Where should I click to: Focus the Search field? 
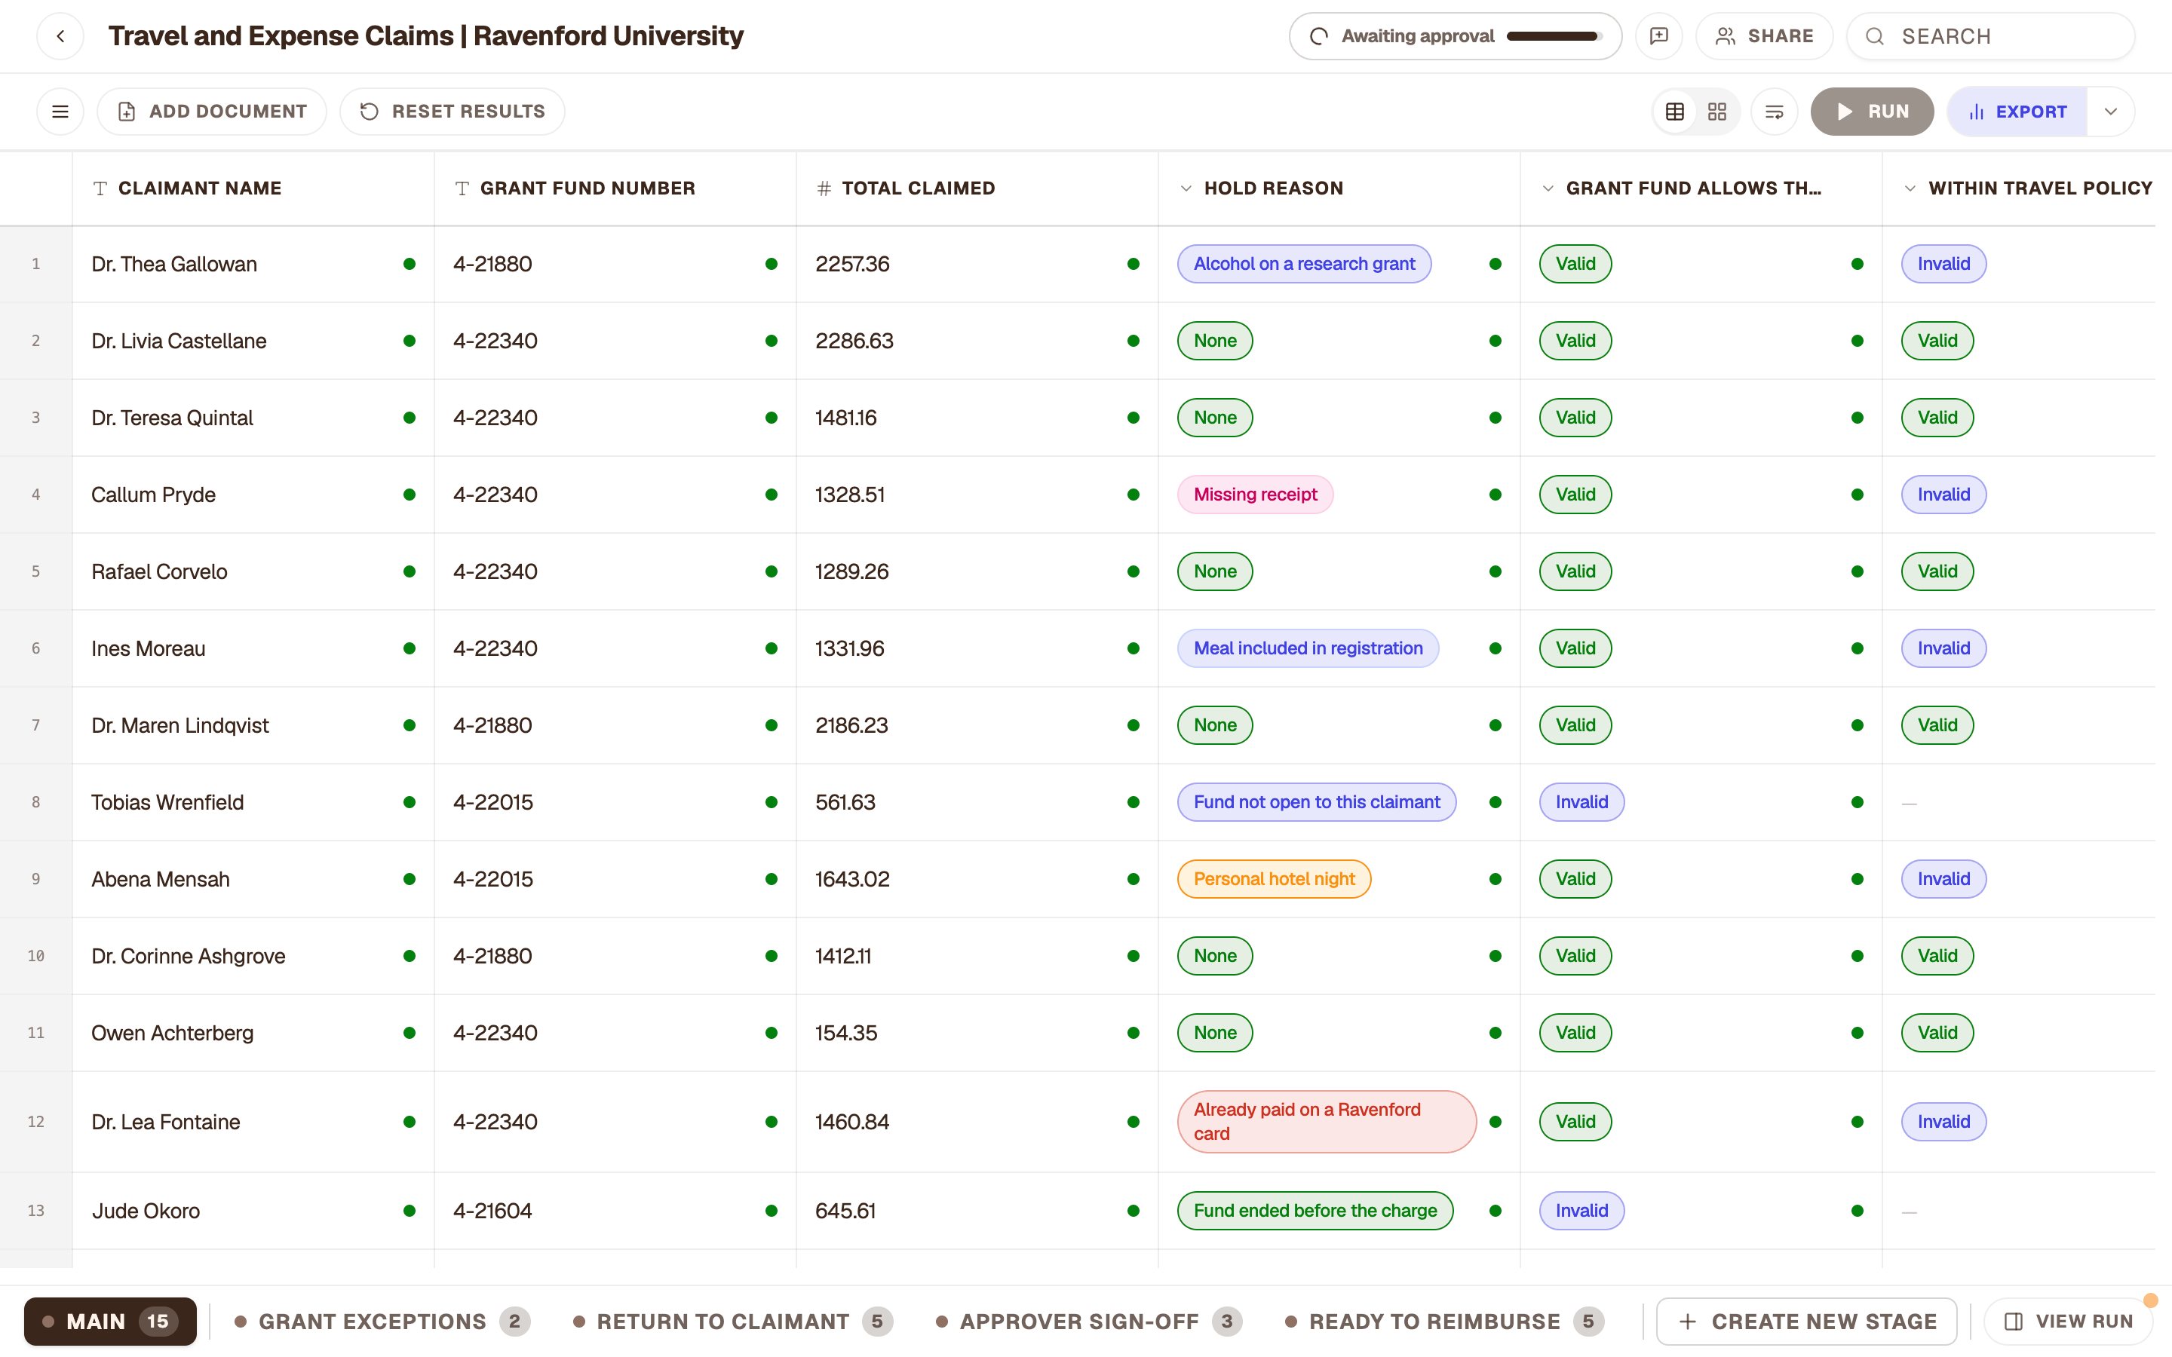point(1991,36)
